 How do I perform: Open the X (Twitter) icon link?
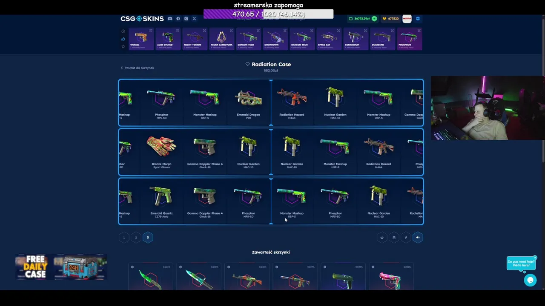[194, 19]
